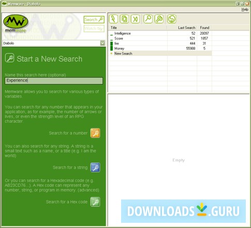Click the green bar beside the fire row
Screen dimensions: 251x228
[111, 44]
